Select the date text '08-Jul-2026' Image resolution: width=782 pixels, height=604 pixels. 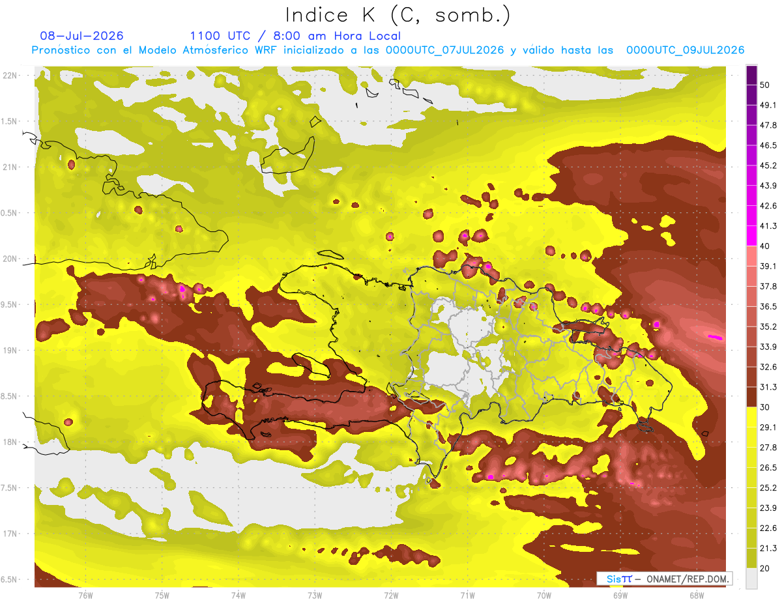(x=81, y=36)
